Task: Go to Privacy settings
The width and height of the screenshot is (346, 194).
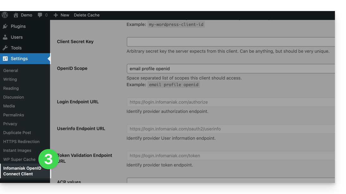Action: pyautogui.click(x=10, y=124)
